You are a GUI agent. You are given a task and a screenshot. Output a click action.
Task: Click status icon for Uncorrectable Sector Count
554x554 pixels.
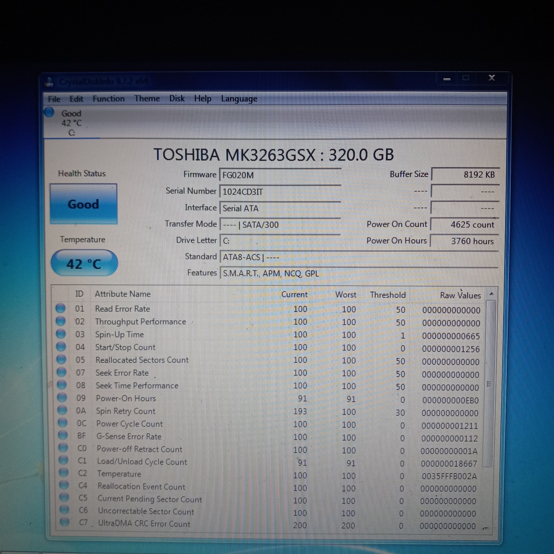[x=64, y=509]
